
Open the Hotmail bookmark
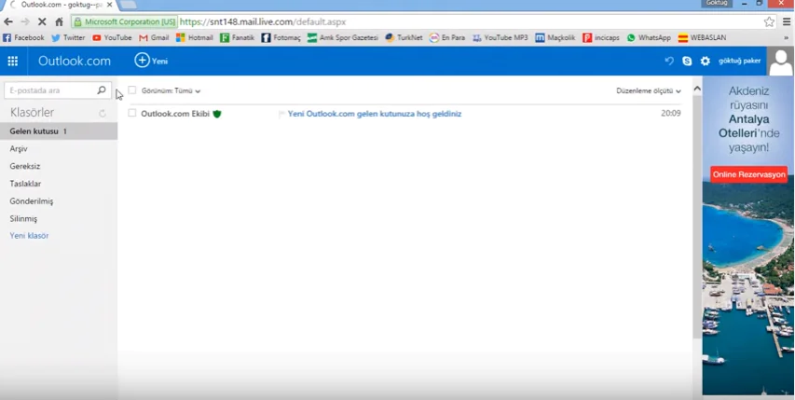pos(194,37)
